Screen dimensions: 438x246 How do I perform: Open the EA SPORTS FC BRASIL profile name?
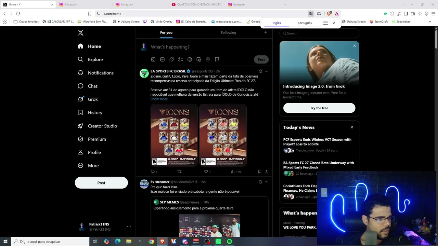point(168,71)
